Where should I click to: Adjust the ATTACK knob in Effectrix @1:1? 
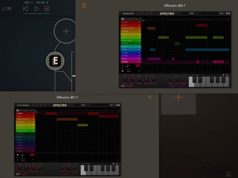(x=63, y=167)
